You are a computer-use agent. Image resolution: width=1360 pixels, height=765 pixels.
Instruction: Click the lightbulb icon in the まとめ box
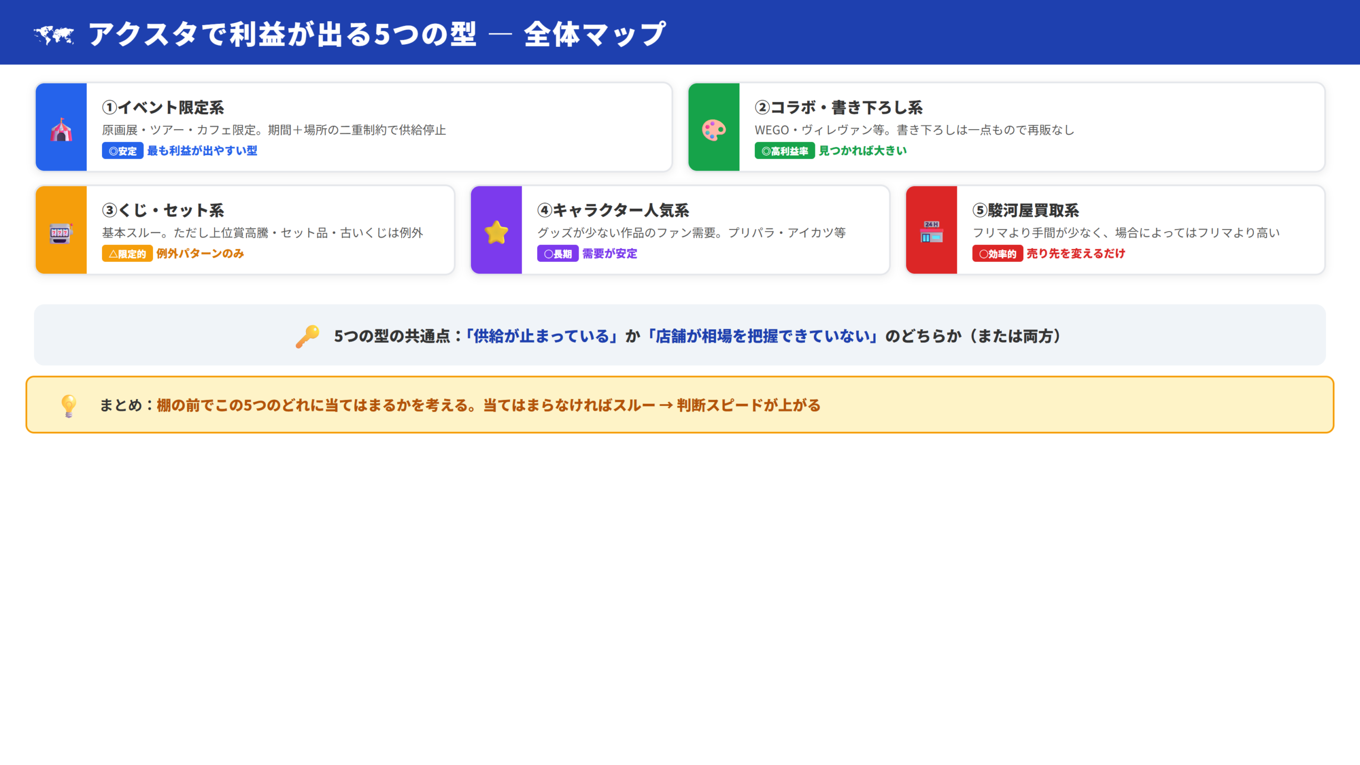[69, 404]
